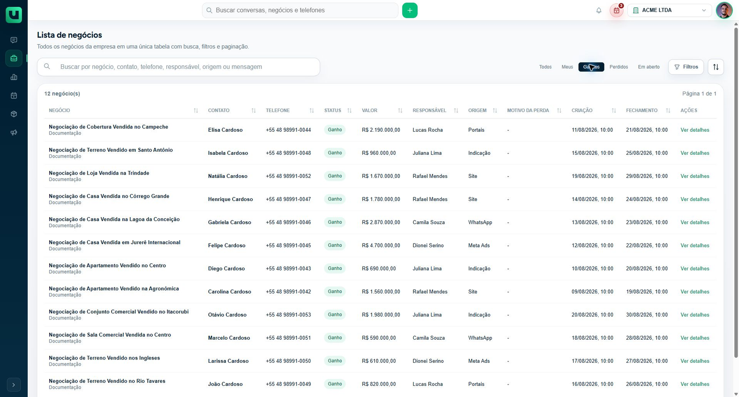739x397 pixels.
Task: Sort table by VALOR column
Action: (400, 110)
